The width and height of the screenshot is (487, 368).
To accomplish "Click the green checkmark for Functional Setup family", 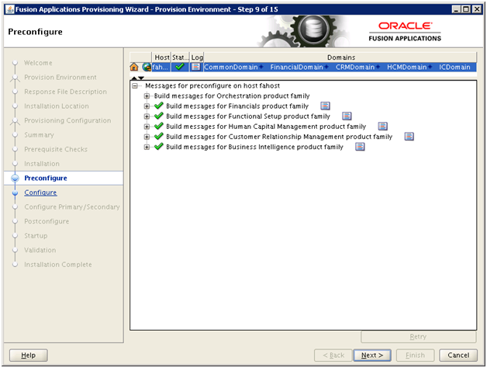I will [x=159, y=116].
